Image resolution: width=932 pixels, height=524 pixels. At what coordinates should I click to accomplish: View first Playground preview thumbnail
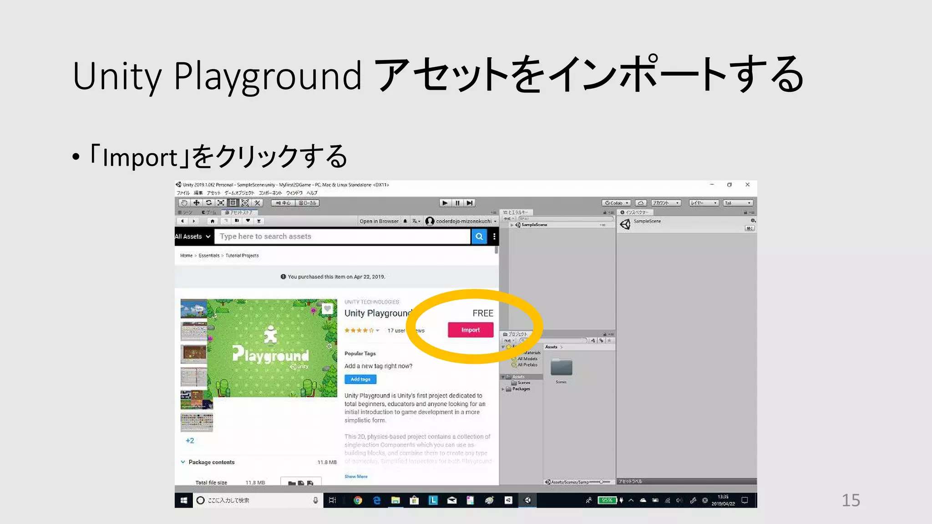point(194,309)
